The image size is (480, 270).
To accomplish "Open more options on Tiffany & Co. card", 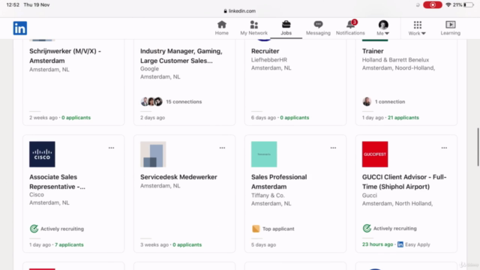I will pyautogui.click(x=333, y=148).
